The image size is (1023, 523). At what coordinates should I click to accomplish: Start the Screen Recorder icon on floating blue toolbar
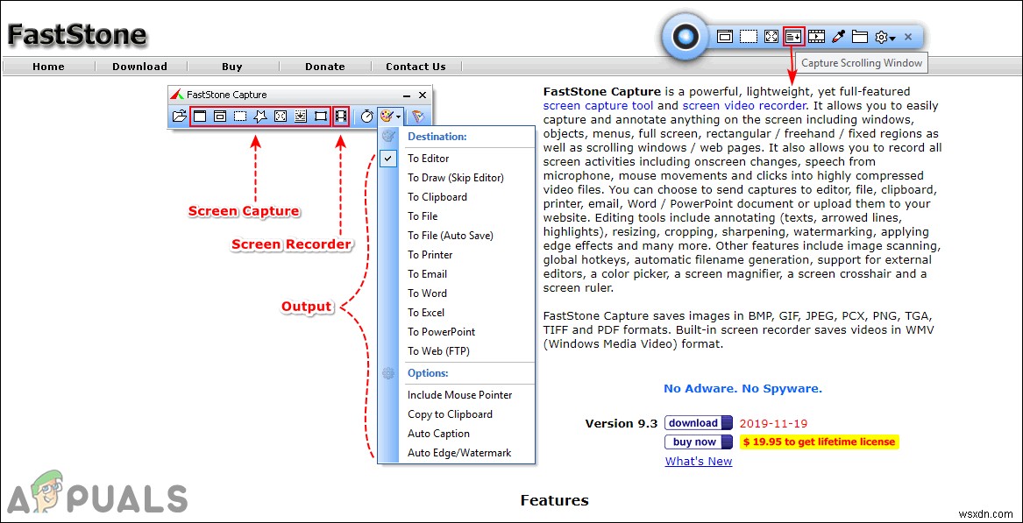coord(816,37)
